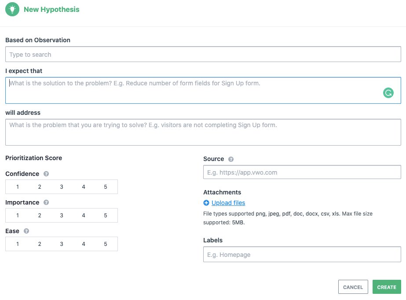Click the Importance label
Viewport: 406px width, 300px height.
click(x=22, y=202)
